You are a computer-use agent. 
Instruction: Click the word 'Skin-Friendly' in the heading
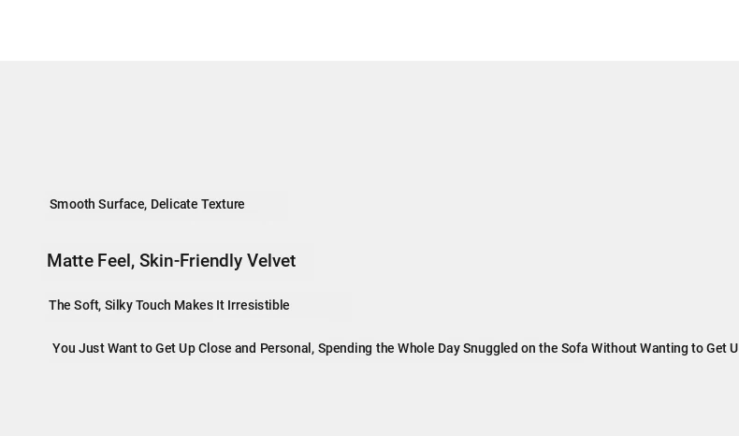191,261
